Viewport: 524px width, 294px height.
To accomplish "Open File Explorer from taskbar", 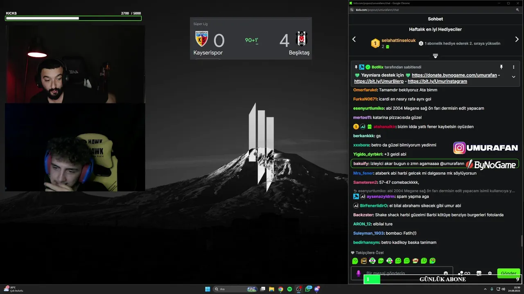I will point(271,289).
